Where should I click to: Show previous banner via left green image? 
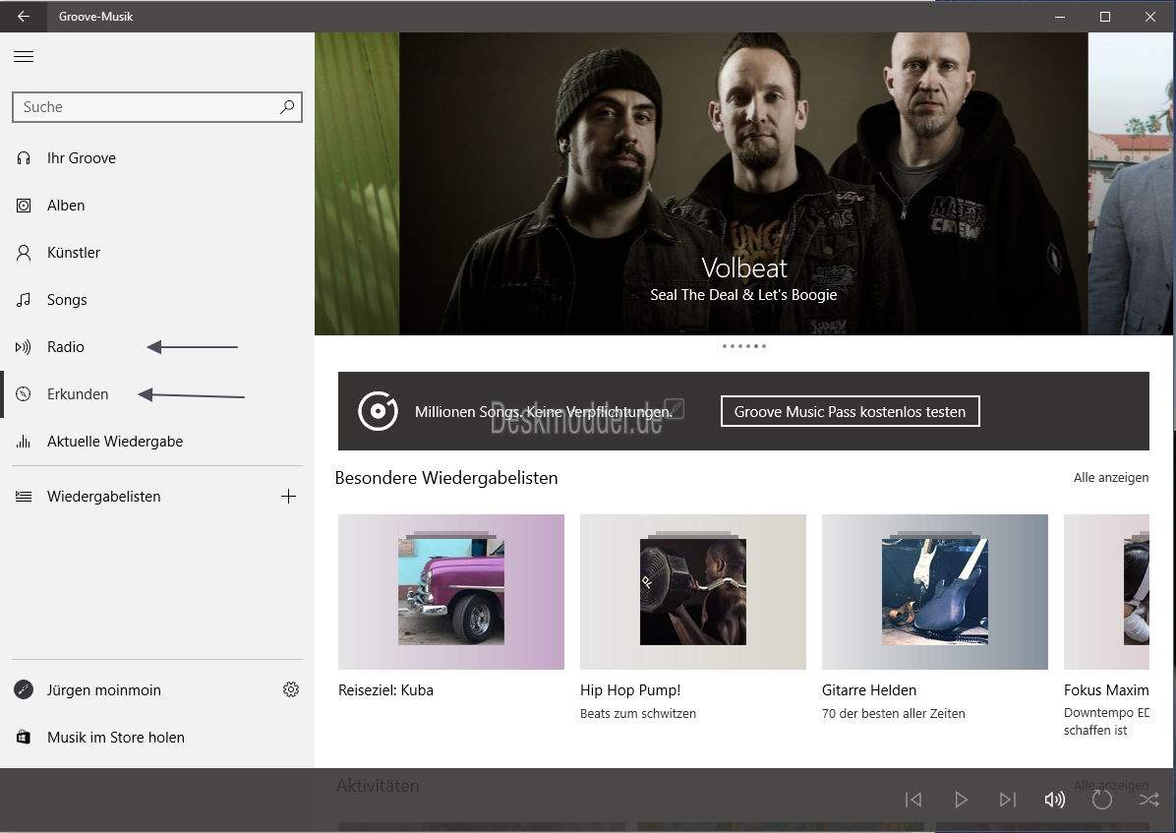click(x=357, y=184)
